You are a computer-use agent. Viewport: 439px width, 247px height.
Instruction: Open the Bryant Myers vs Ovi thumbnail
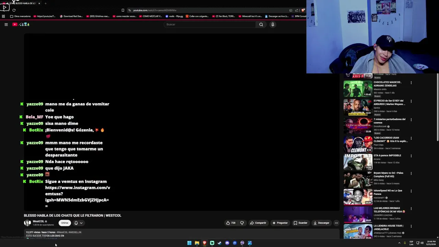[358, 179]
